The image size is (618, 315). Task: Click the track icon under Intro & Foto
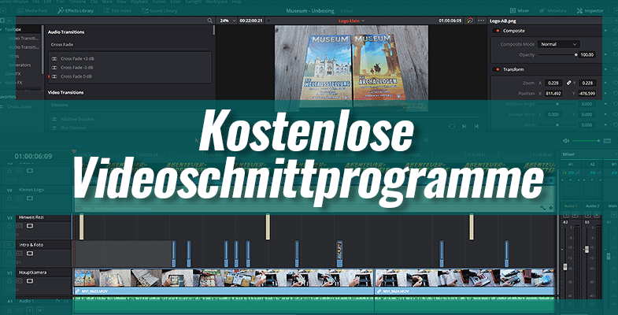coord(30,254)
